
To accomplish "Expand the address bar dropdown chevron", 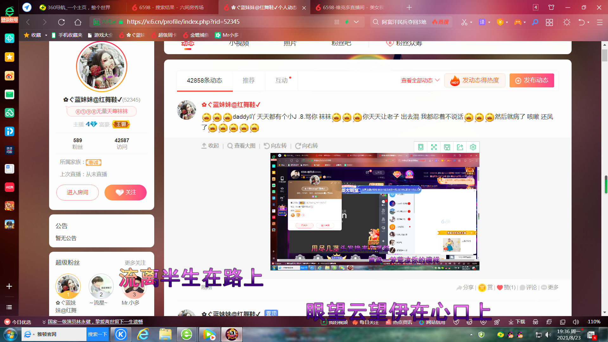I will click(x=356, y=22).
